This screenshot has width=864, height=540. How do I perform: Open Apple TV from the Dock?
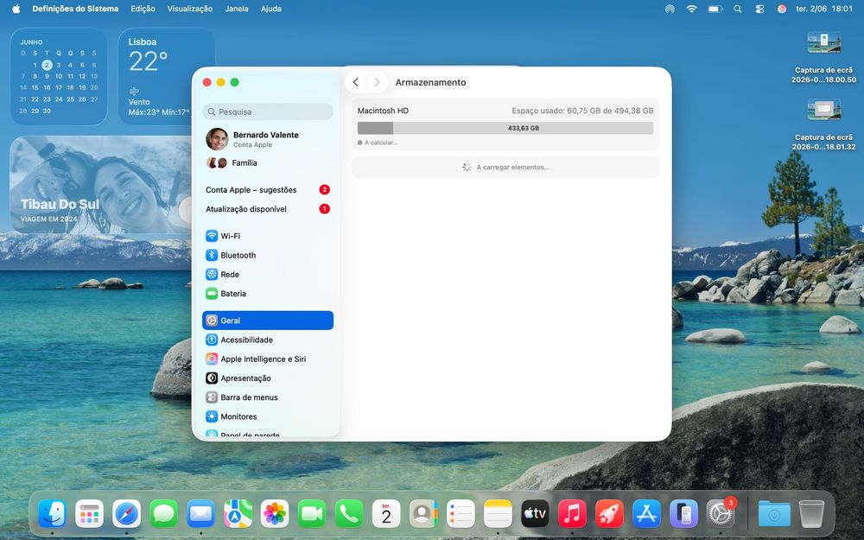point(535,513)
